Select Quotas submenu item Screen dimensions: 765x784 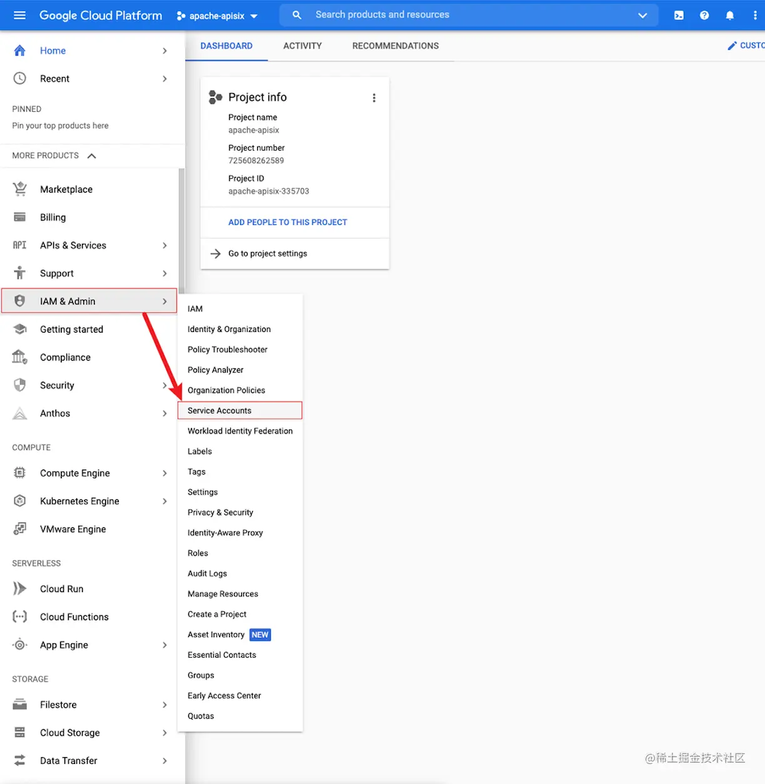click(x=240, y=716)
